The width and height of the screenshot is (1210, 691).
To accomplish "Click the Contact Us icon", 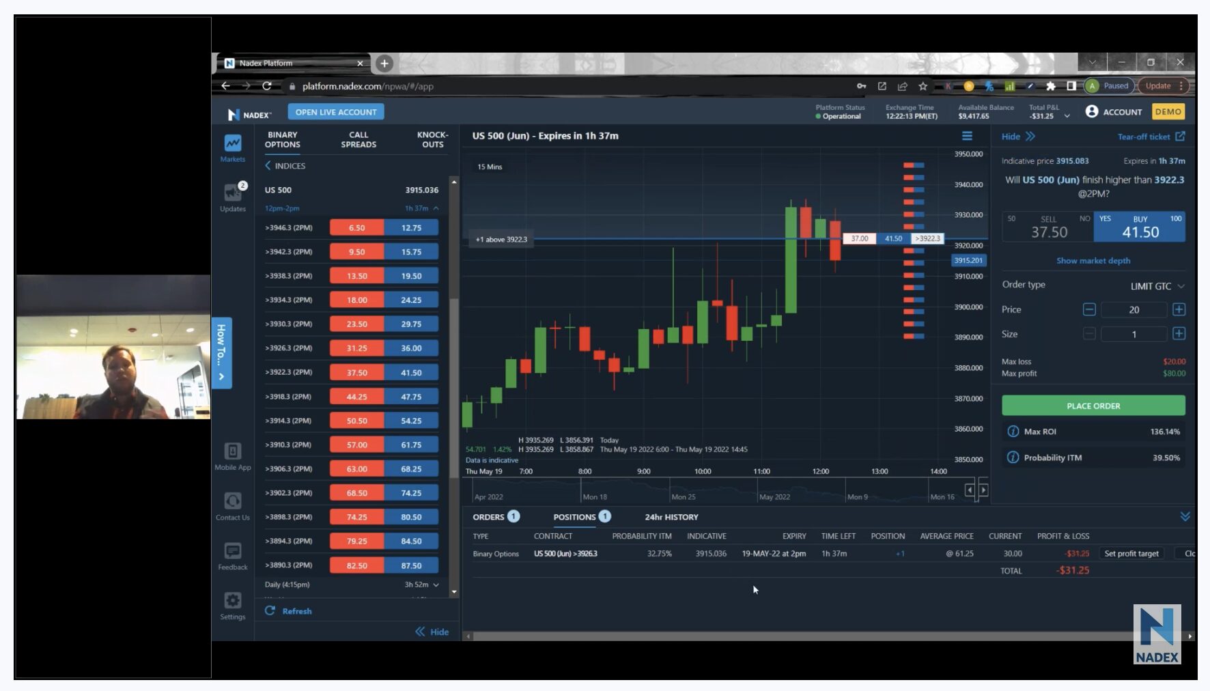I will coord(232,501).
